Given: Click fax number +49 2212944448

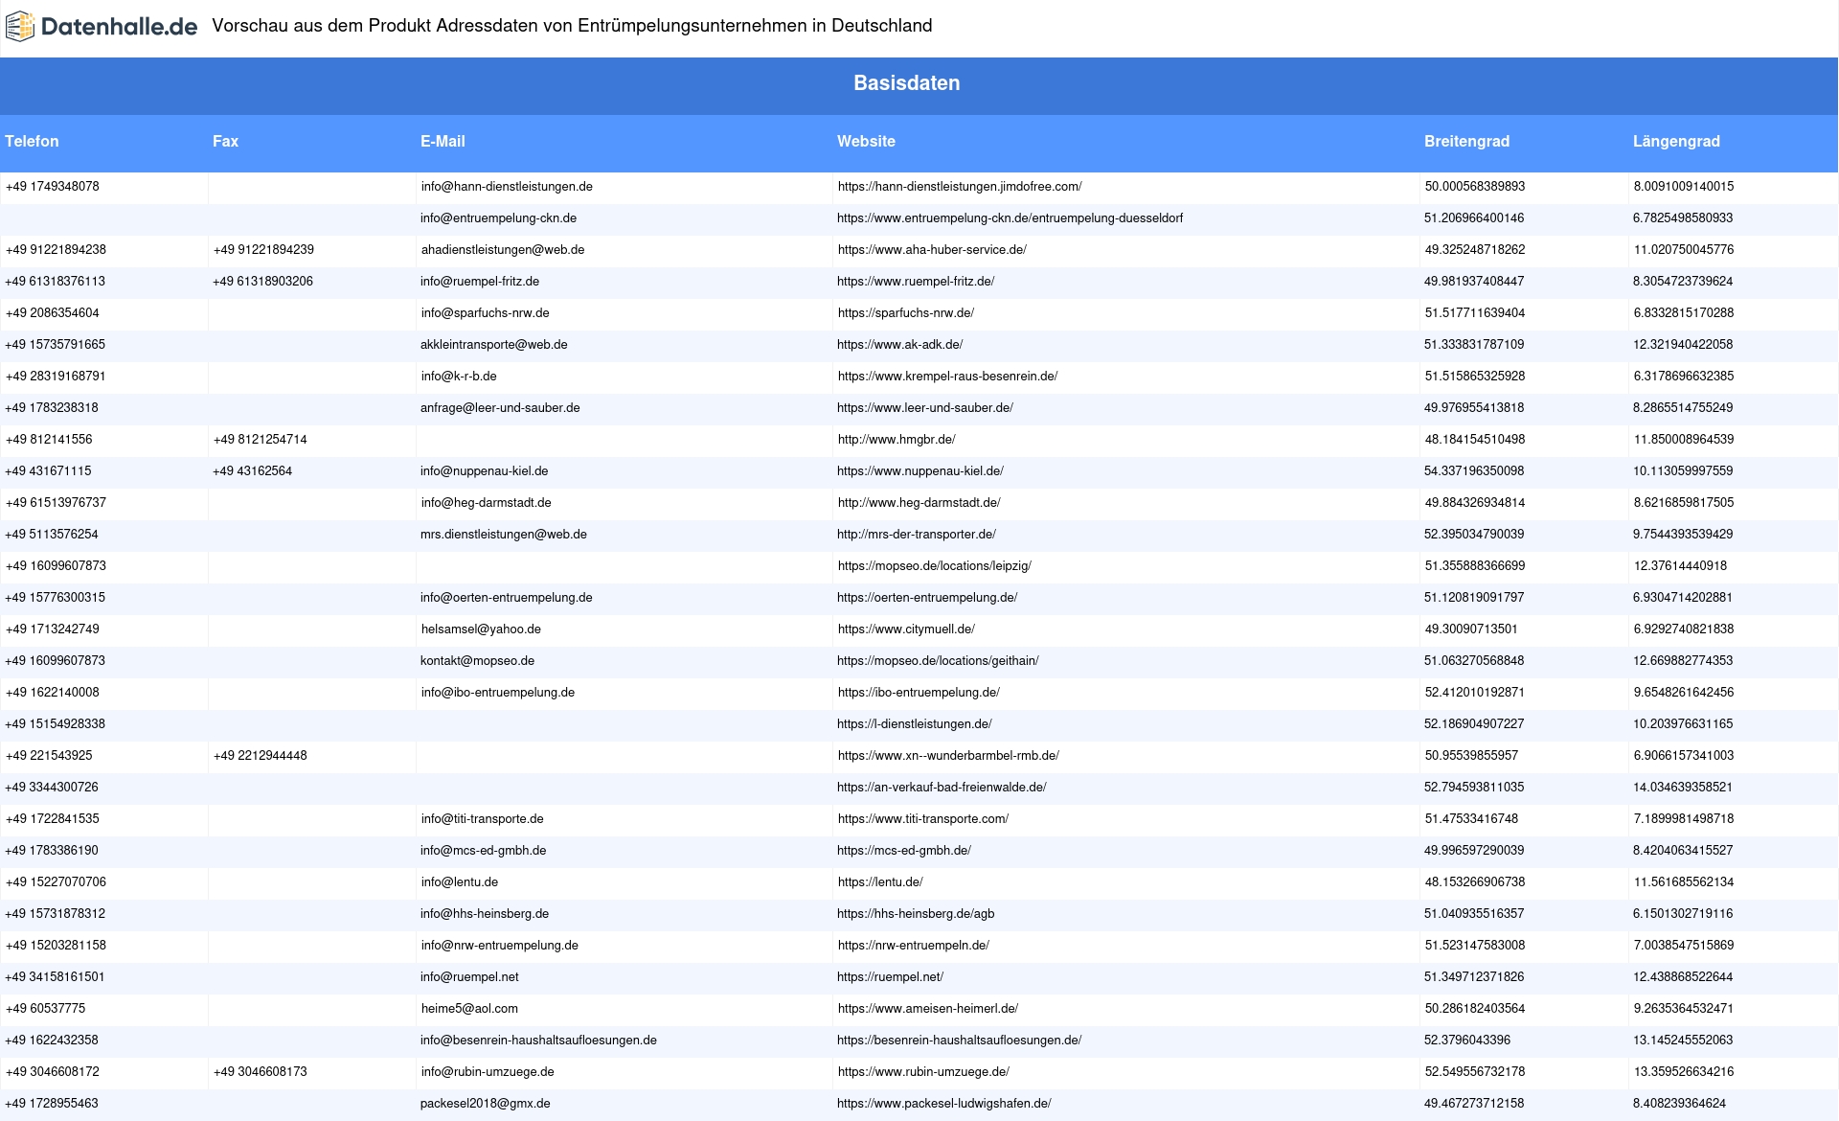Looking at the screenshot, I should tap(261, 756).
